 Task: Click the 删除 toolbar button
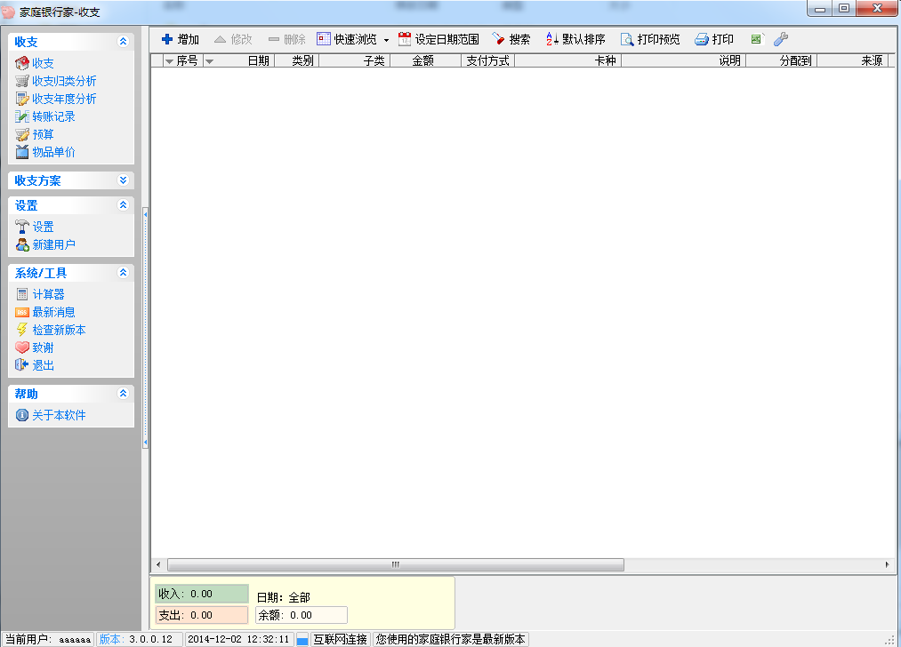[x=287, y=39]
